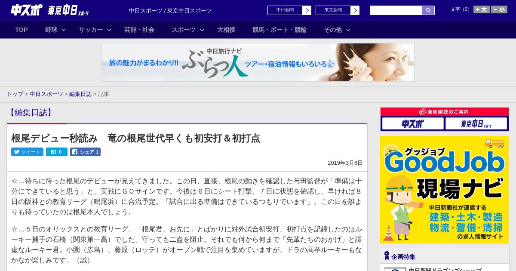Click the magnifier search button
The height and width of the screenshot is (271, 516).
428,10
